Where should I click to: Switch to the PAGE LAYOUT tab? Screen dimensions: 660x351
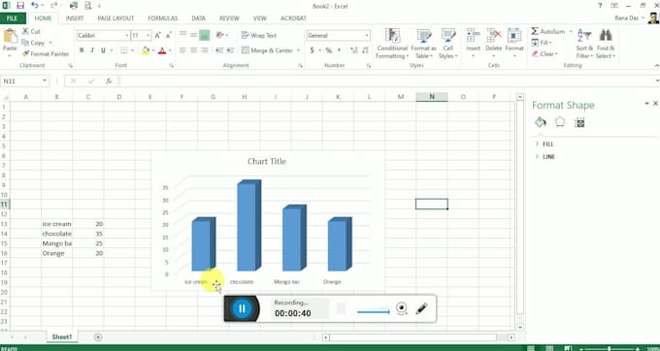(x=115, y=18)
